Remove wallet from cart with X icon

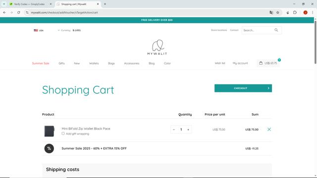[x=269, y=130]
